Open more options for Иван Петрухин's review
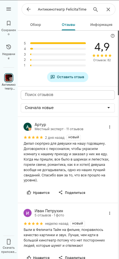The width and height of the screenshot is (119, 259). [110, 213]
